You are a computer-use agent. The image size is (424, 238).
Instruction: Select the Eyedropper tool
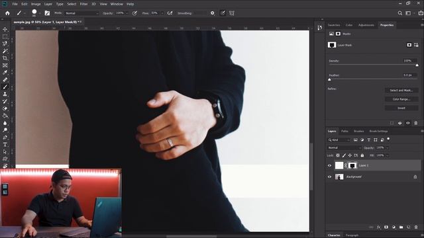5,72
